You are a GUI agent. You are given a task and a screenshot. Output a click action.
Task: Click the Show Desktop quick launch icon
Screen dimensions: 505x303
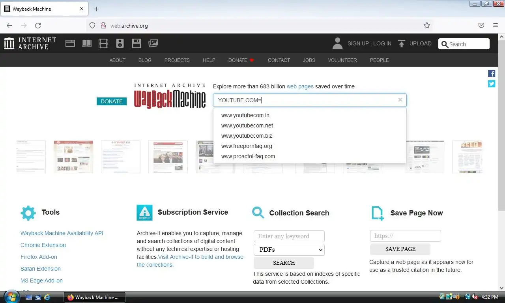click(x=29, y=297)
